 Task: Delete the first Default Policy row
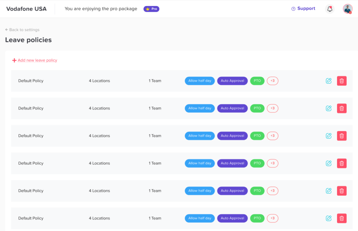[342, 81]
